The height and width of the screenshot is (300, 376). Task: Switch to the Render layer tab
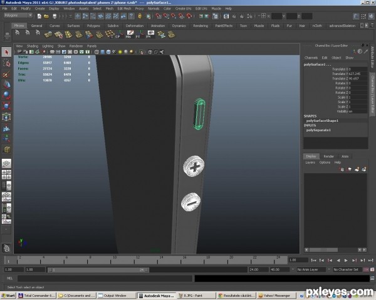pyautogui.click(x=329, y=156)
